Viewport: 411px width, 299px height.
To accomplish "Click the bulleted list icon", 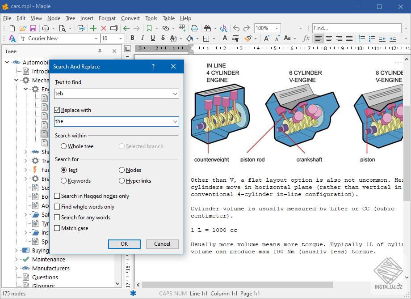I will pyautogui.click(x=372, y=38).
